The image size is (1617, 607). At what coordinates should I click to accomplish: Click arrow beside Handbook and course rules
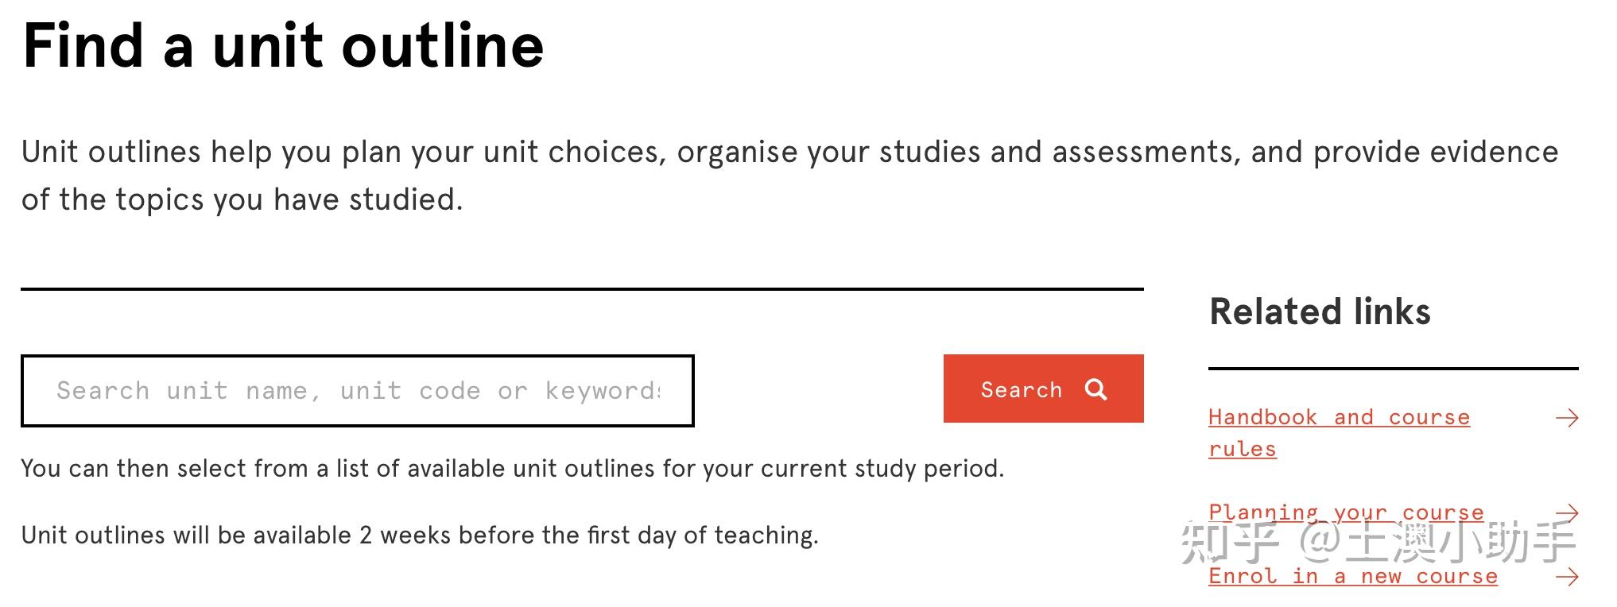pos(1566,418)
